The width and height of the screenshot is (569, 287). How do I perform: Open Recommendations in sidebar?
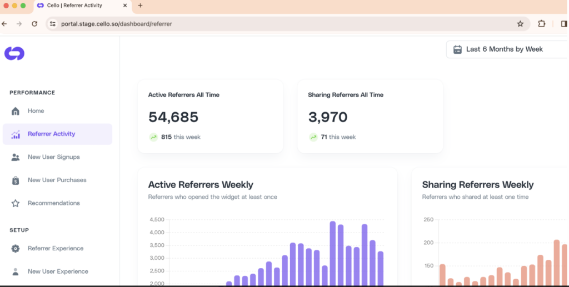57,203
